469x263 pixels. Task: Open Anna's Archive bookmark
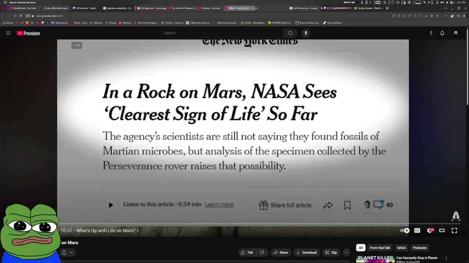308,23
